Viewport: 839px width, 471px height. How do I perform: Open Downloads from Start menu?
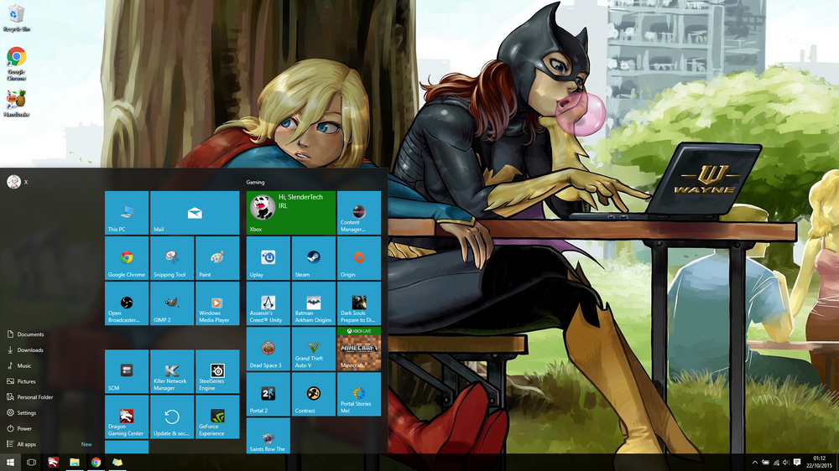pos(25,350)
